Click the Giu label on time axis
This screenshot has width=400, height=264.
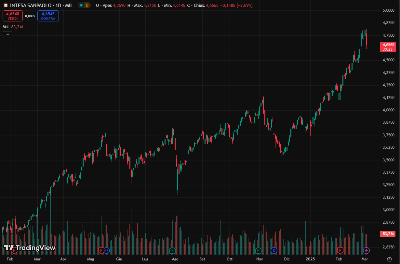click(119, 259)
